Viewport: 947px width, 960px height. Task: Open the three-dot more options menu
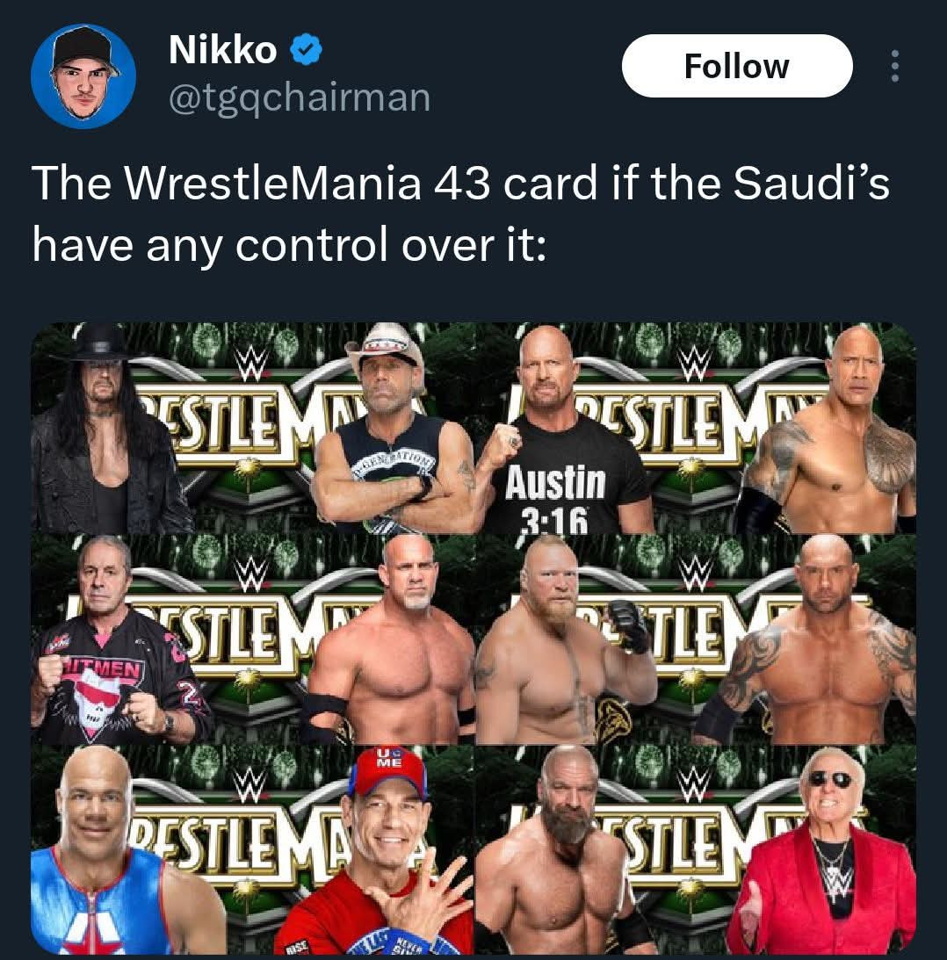coord(894,66)
